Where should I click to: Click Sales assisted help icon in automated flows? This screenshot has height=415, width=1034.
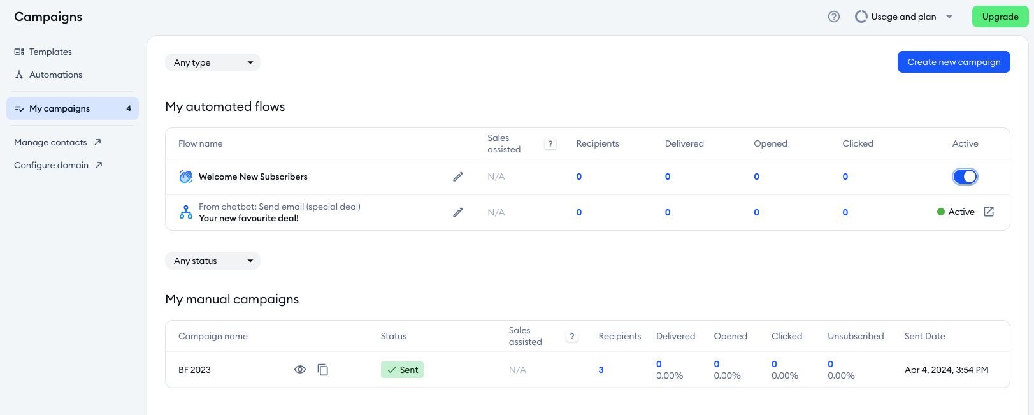[x=550, y=144]
